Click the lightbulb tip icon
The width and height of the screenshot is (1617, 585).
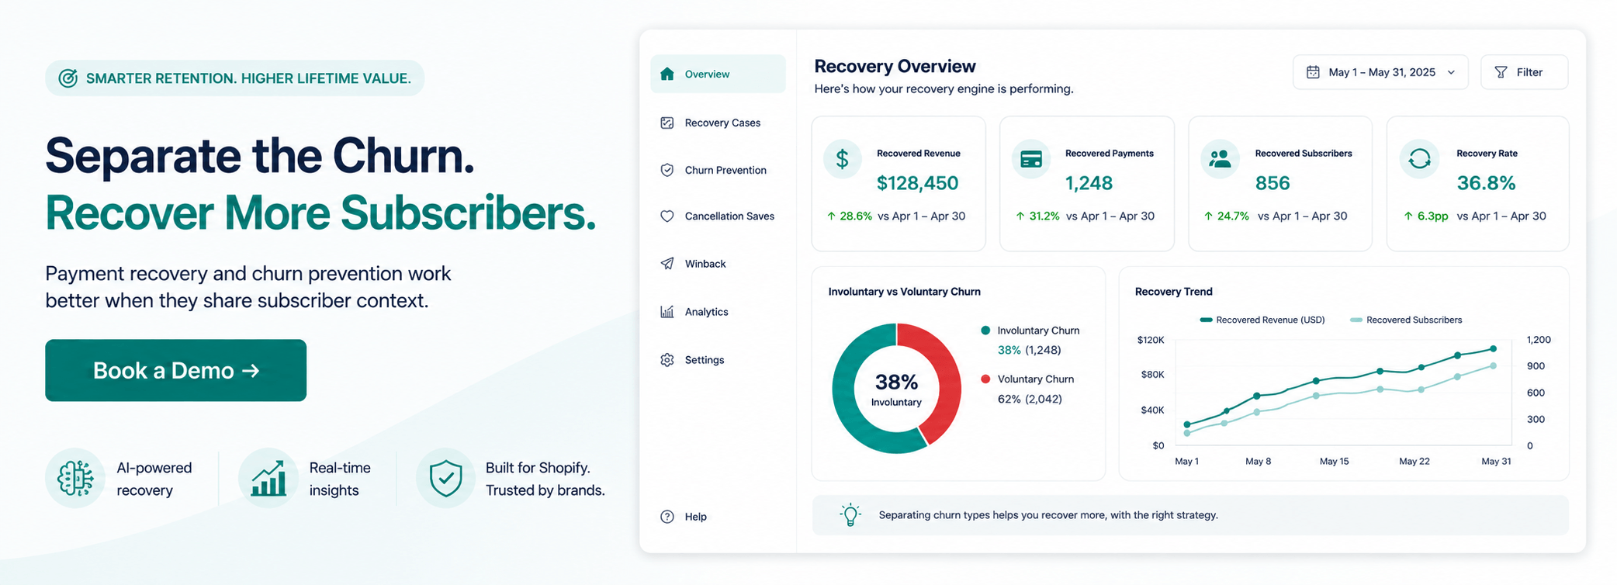[851, 515]
